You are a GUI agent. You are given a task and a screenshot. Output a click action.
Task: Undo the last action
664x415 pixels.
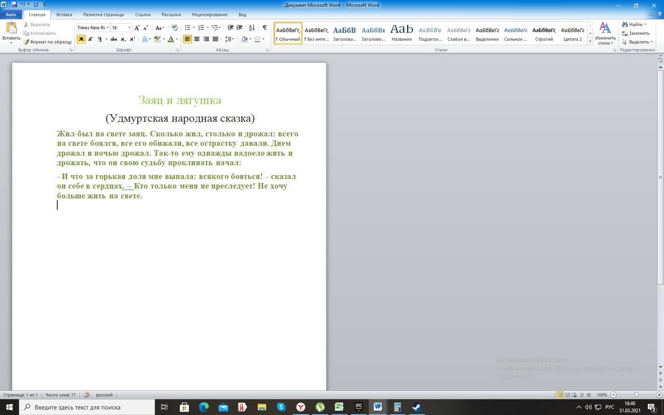click(22, 5)
